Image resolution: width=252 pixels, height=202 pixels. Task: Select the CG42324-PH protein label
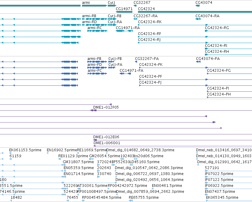point(219,95)
